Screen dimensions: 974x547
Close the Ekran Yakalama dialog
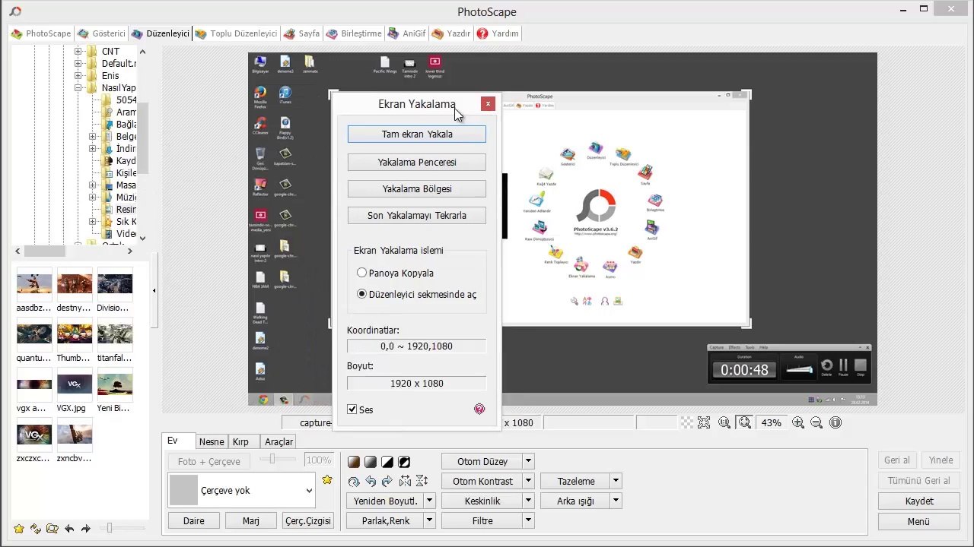488,103
